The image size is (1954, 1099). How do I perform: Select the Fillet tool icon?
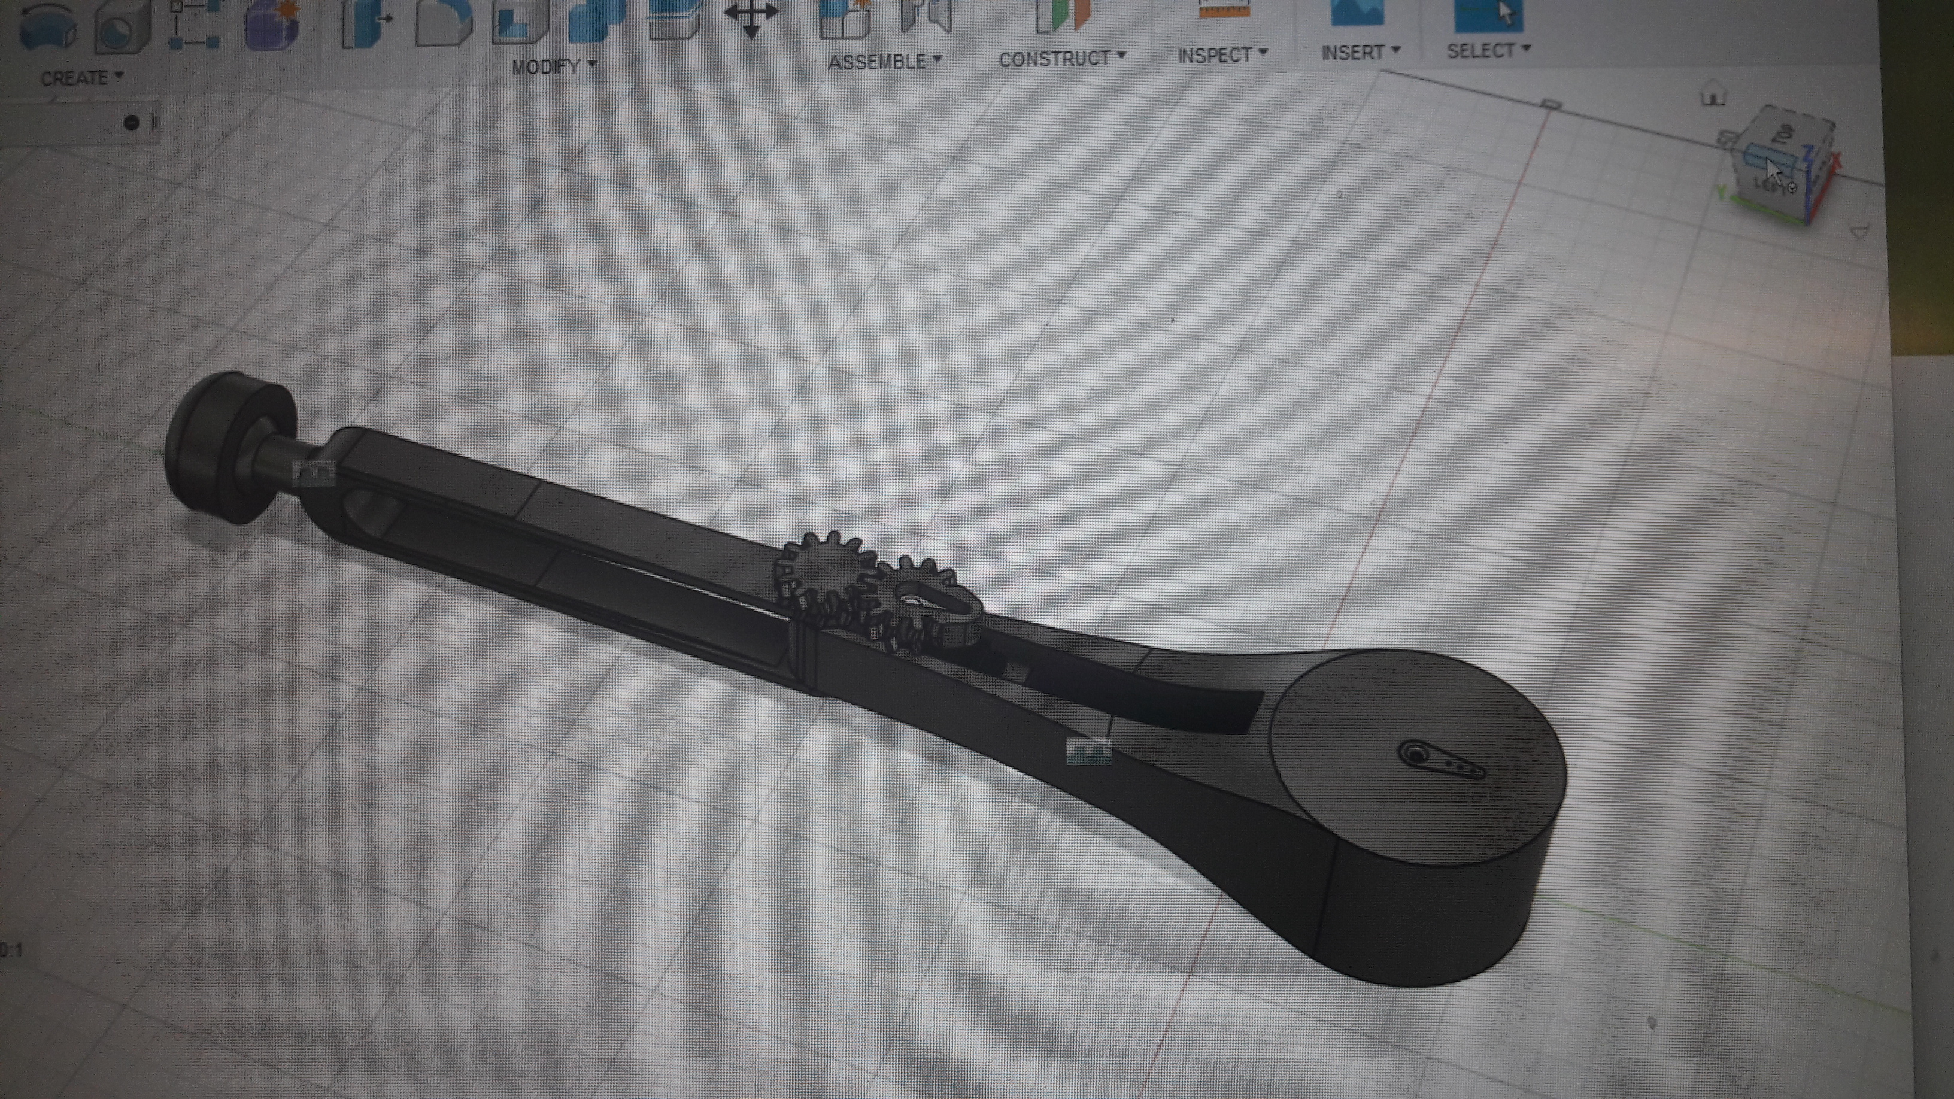(444, 23)
